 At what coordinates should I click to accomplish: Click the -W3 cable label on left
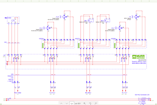[x=5, y=42]
